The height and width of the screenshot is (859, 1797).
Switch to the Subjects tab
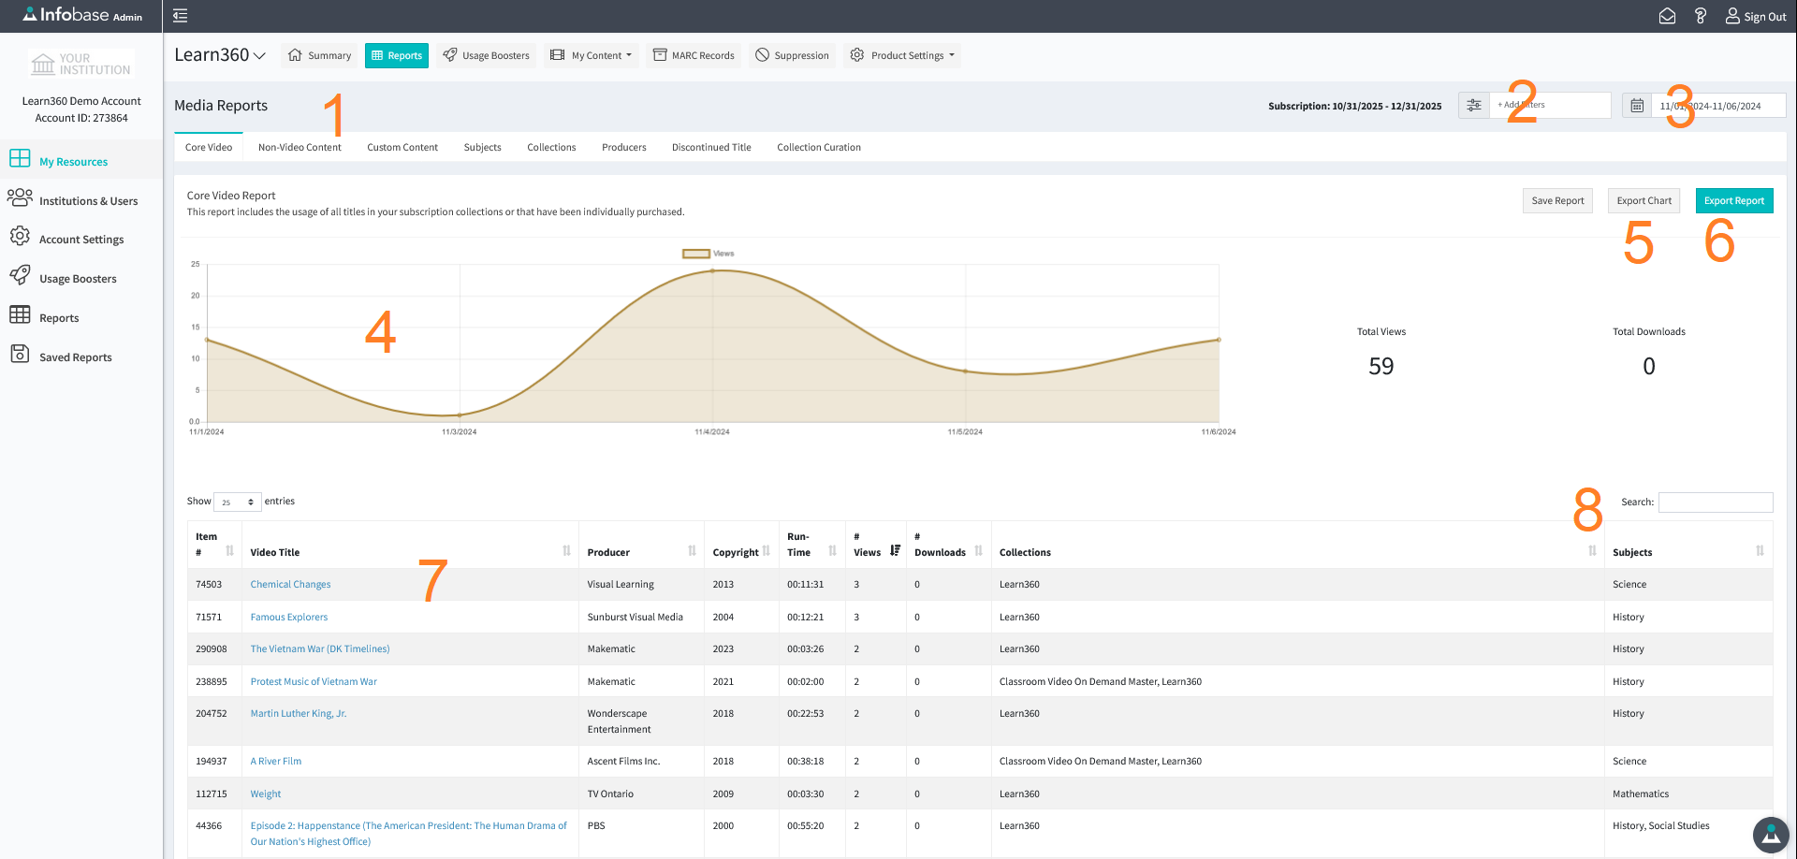[x=483, y=147]
